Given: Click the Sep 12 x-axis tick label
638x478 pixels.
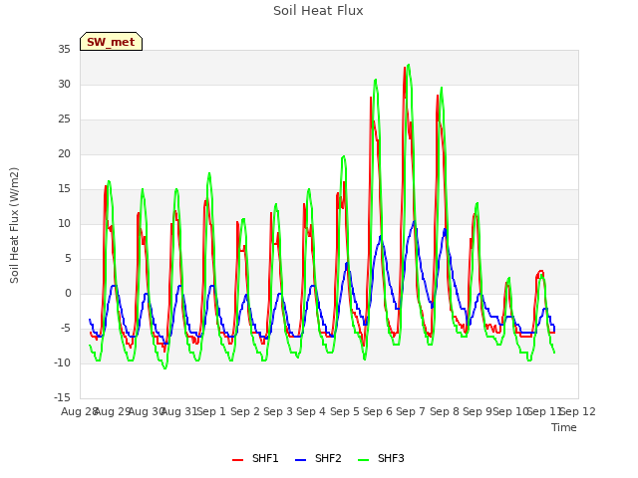Looking at the screenshot, I should 578,411.
